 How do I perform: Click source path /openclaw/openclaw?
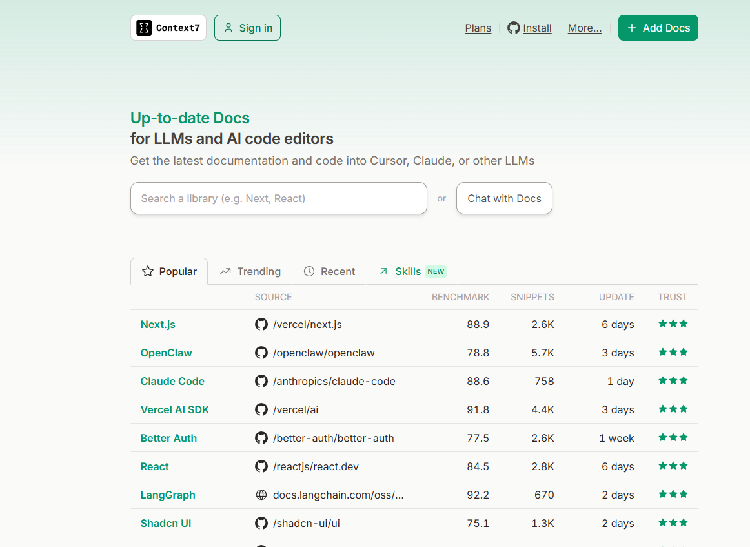tap(324, 353)
